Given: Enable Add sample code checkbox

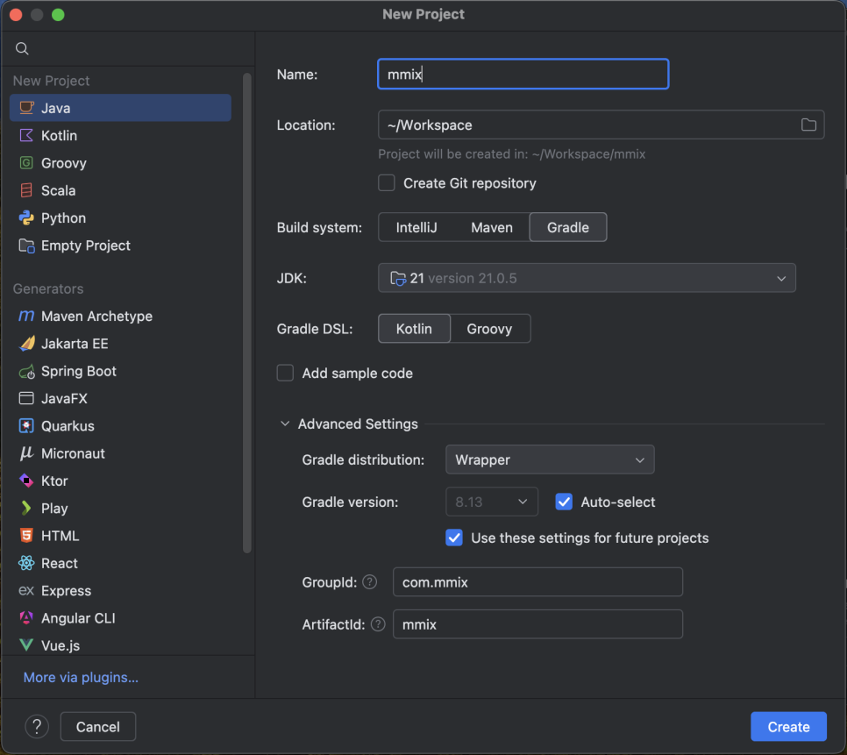Looking at the screenshot, I should pyautogui.click(x=285, y=373).
